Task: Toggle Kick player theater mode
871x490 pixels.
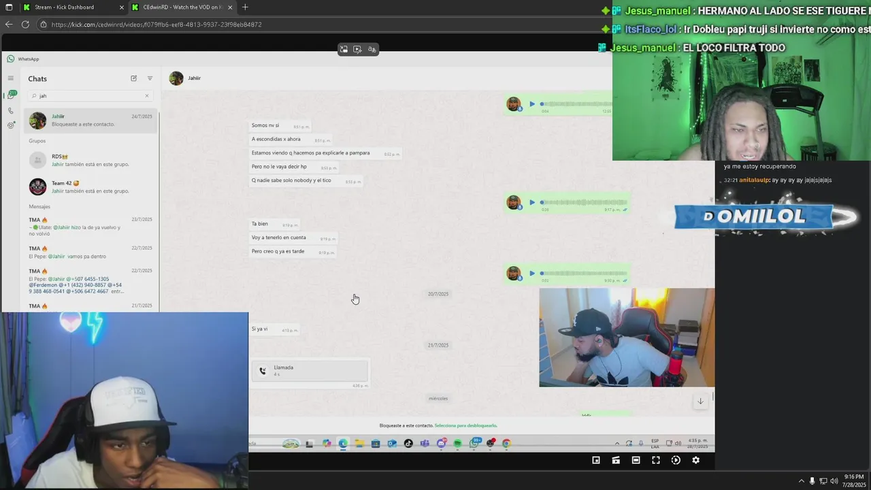Action: tap(636, 460)
